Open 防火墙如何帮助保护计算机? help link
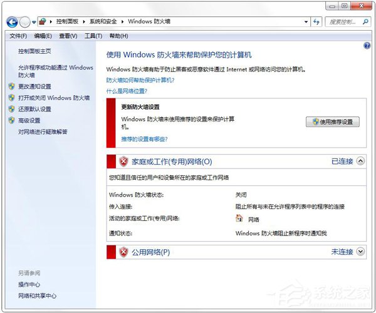 [140, 80]
